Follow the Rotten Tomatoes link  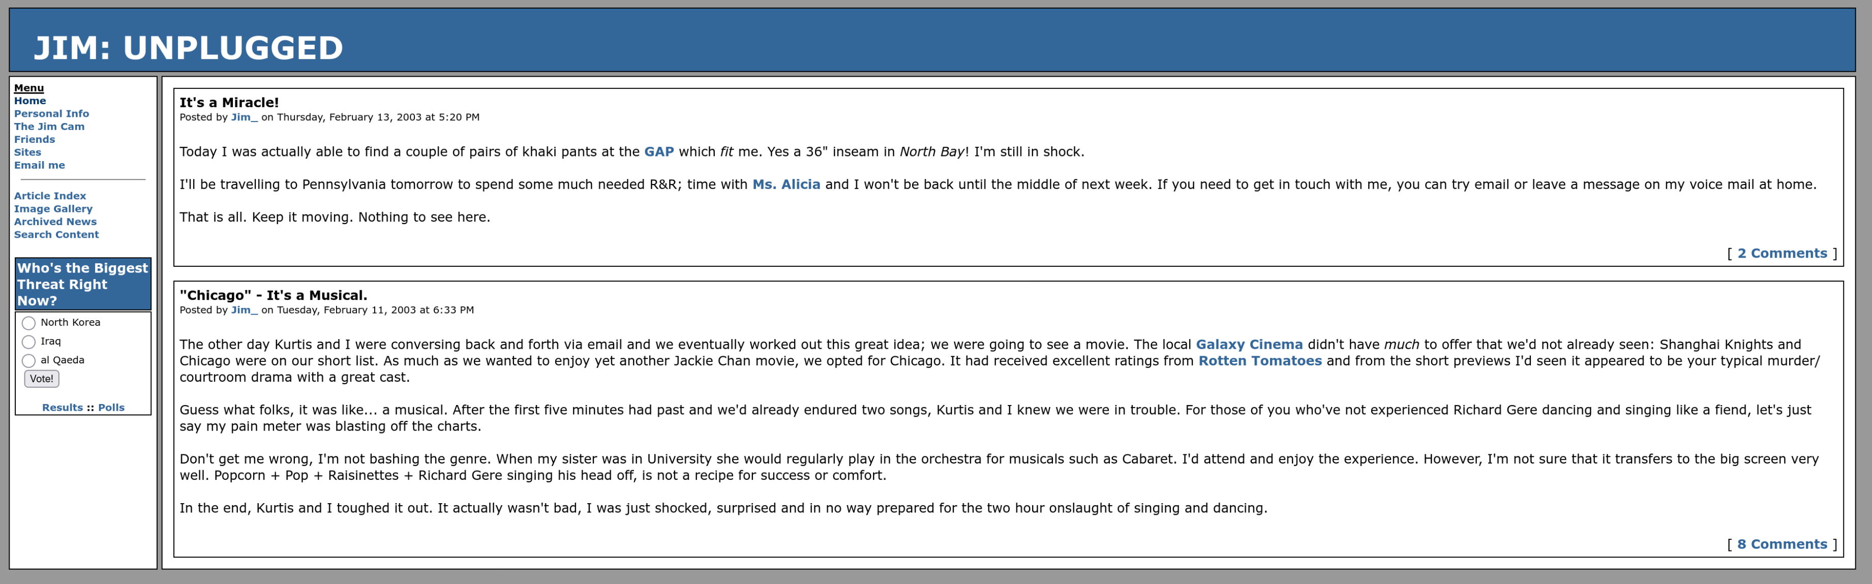point(1259,361)
